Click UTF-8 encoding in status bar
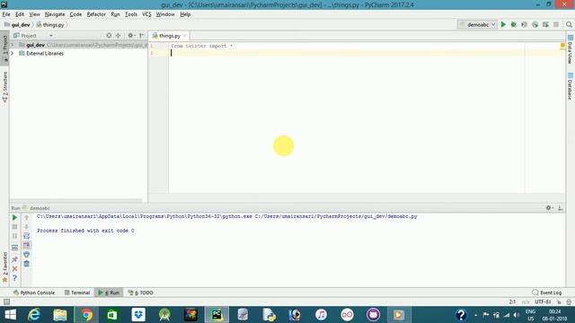 click(543, 301)
